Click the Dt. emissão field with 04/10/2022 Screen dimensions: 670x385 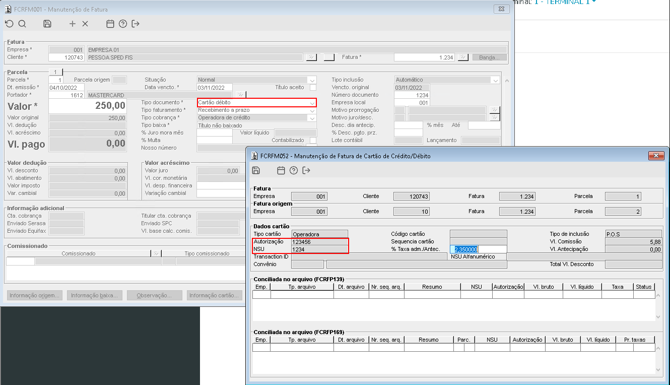coord(66,87)
